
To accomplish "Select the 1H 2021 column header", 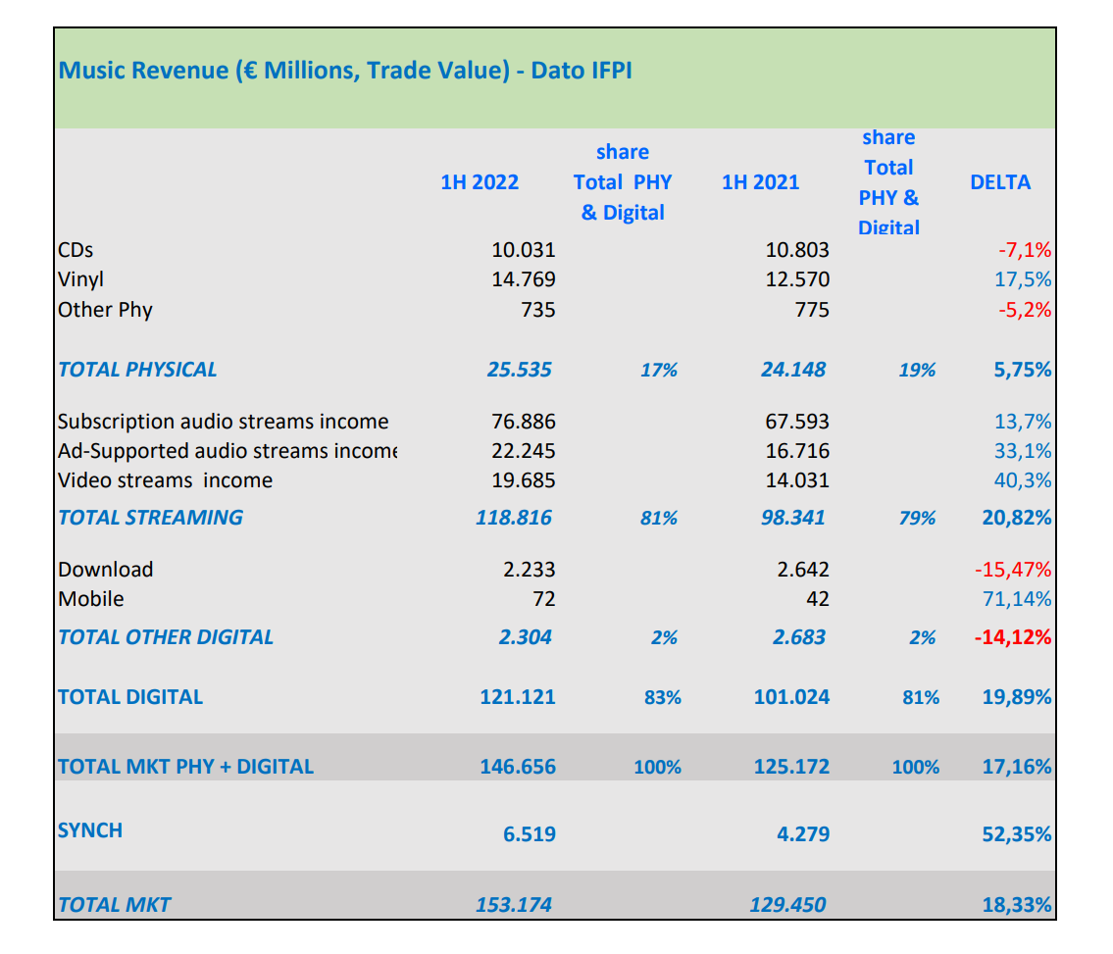I will pyautogui.click(x=760, y=182).
